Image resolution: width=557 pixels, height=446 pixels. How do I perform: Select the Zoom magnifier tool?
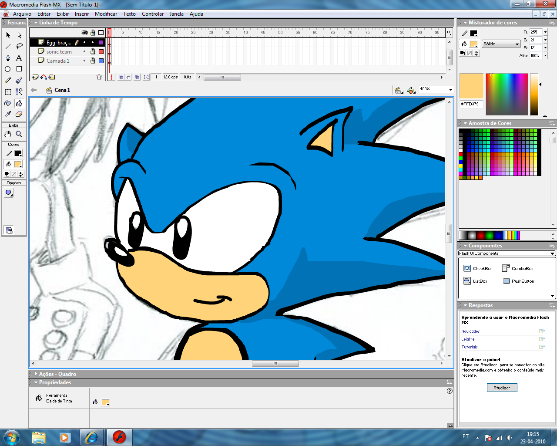(x=19, y=134)
